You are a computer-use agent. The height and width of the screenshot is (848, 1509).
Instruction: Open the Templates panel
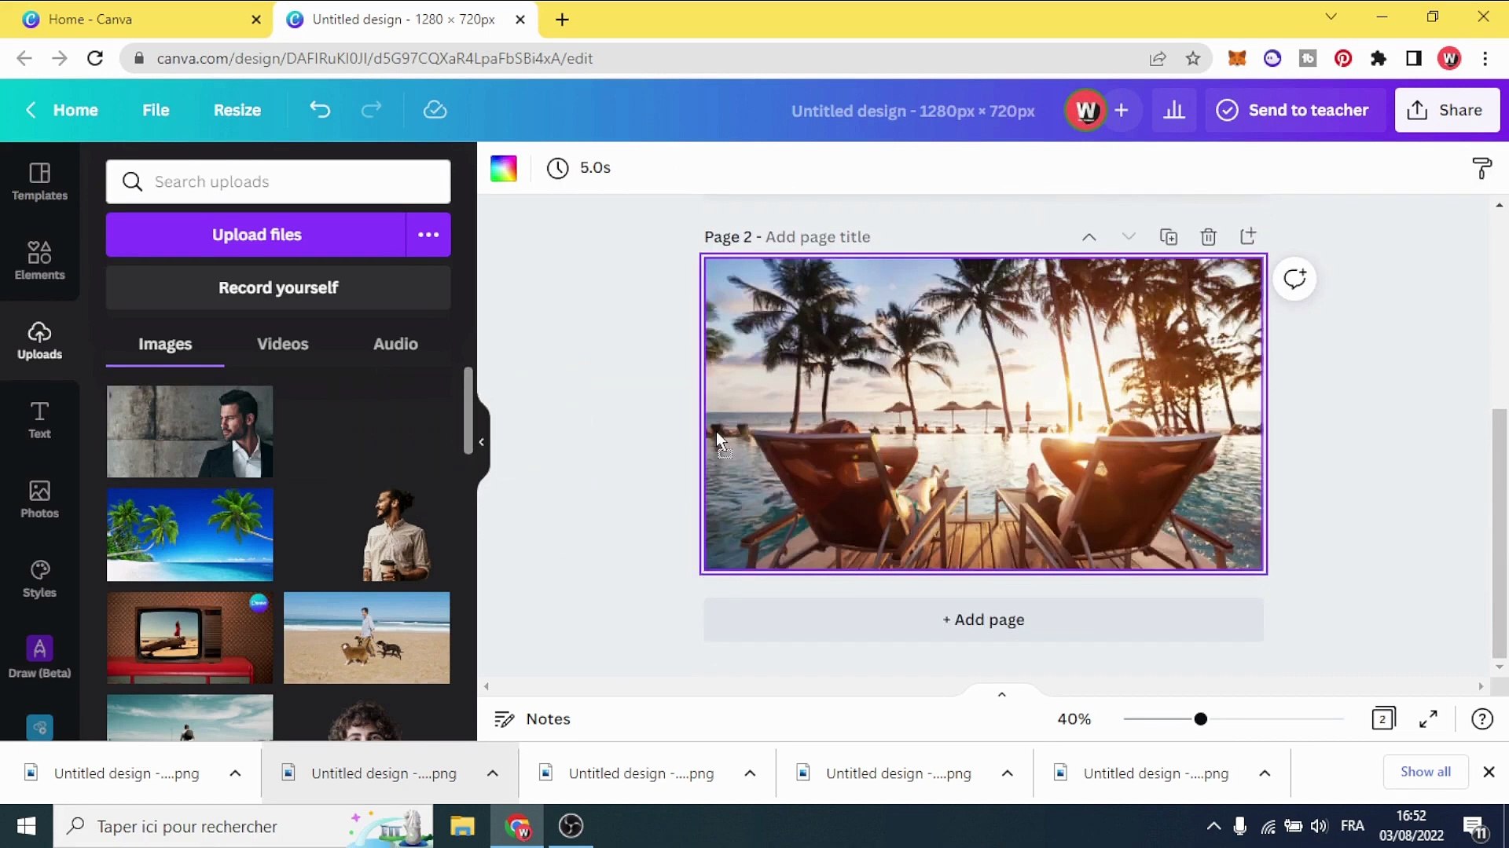[x=39, y=182]
